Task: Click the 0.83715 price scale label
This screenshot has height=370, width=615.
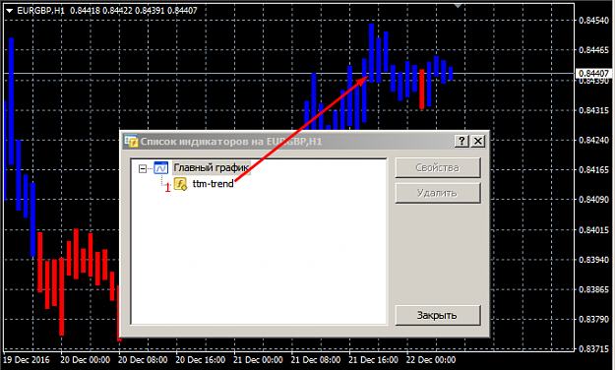Action: 593,348
